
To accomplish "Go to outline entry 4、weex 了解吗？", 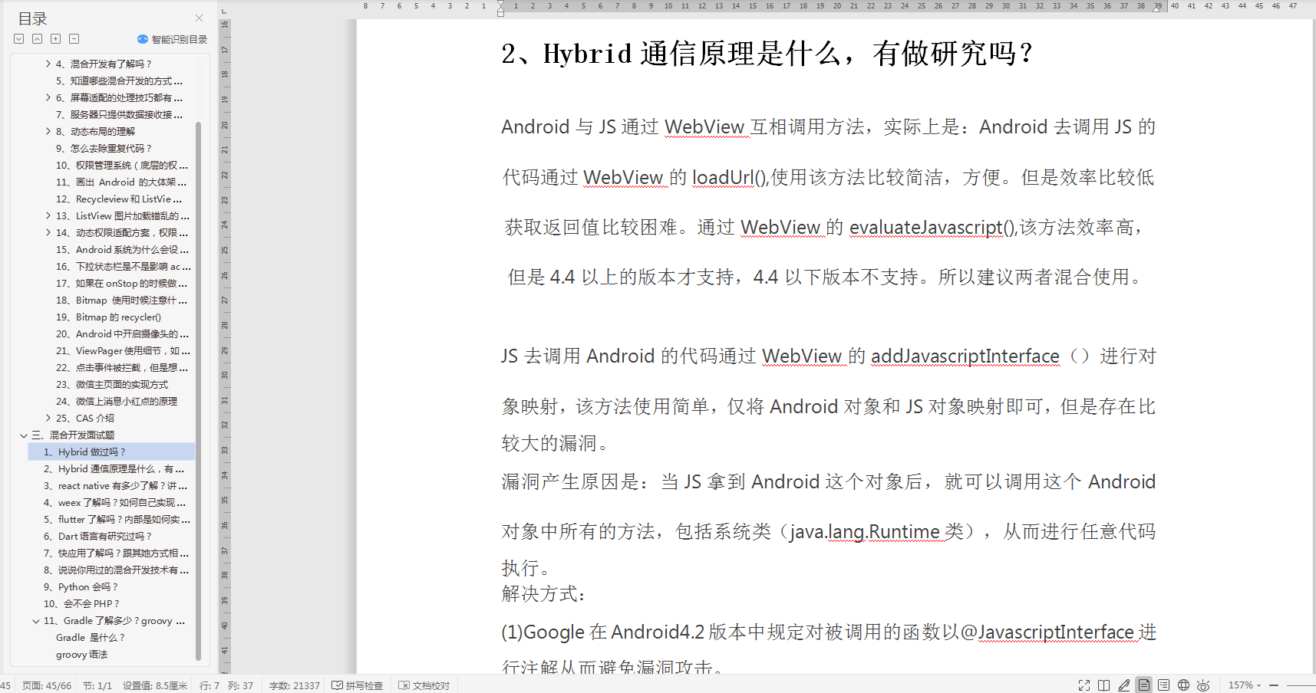I will point(115,503).
